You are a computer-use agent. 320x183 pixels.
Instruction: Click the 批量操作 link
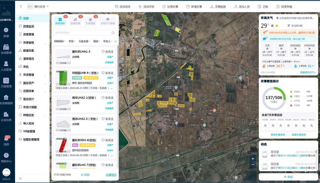click(x=111, y=175)
